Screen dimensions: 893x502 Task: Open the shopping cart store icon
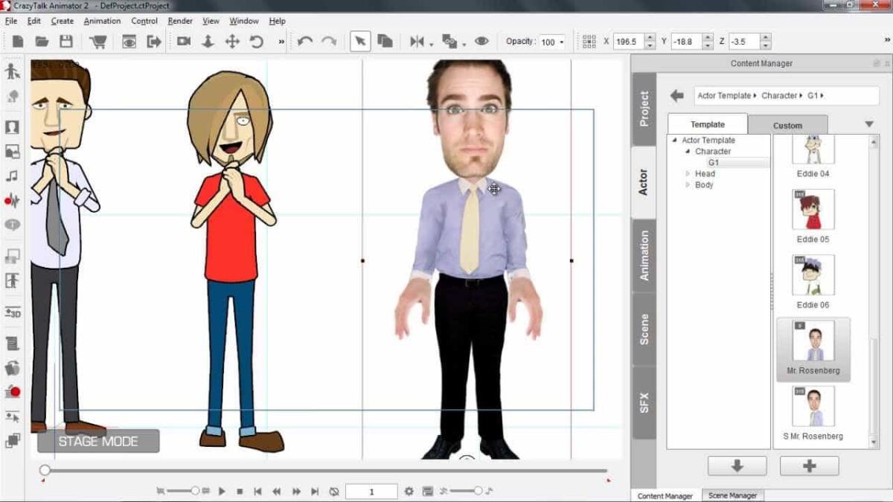pos(98,42)
